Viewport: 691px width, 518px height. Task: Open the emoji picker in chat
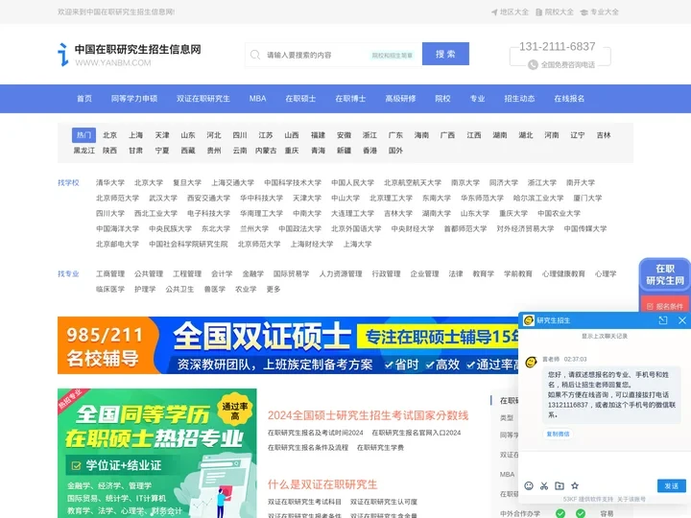tap(529, 485)
